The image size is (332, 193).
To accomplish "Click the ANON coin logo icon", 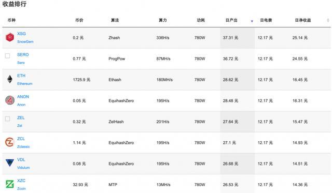I will [10, 100].
